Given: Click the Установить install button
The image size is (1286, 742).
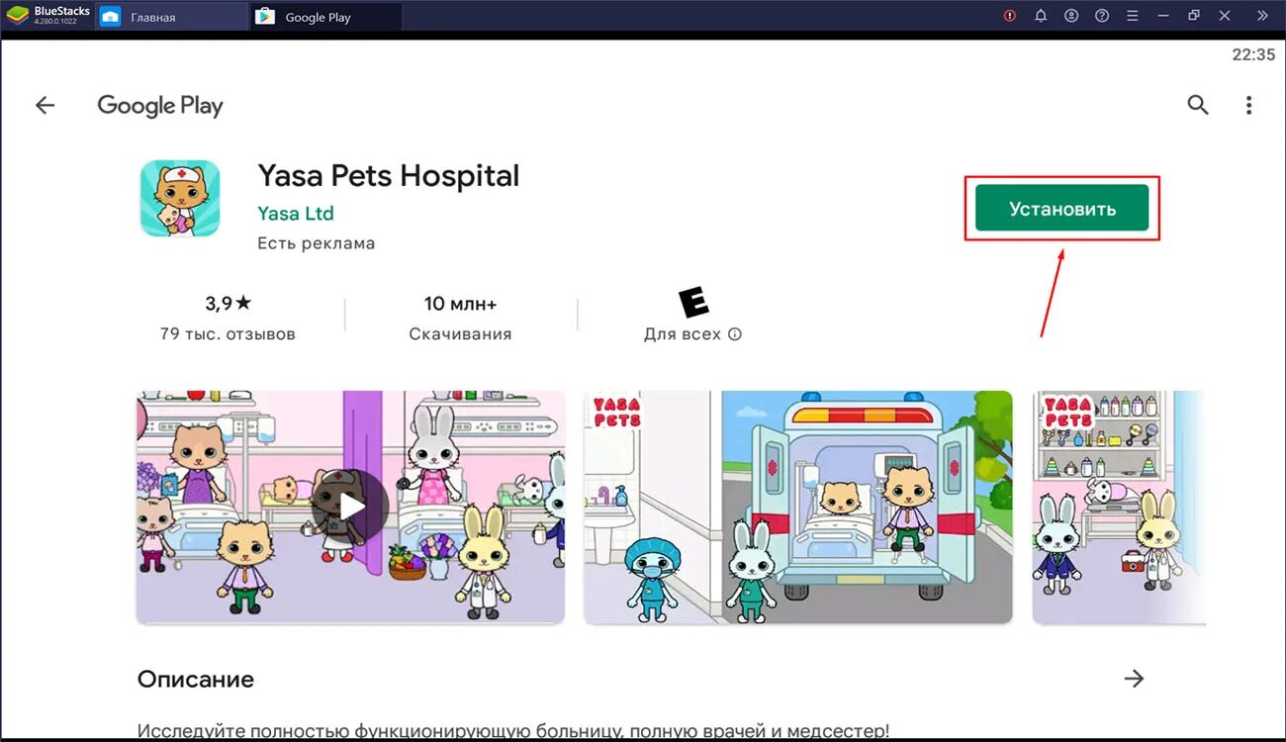Looking at the screenshot, I should pos(1061,209).
